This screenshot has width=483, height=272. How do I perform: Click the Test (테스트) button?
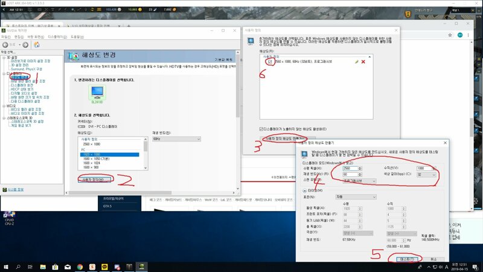click(406, 259)
